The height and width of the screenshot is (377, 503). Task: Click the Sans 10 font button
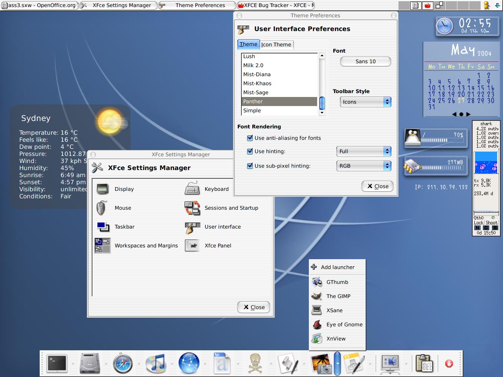tap(365, 61)
